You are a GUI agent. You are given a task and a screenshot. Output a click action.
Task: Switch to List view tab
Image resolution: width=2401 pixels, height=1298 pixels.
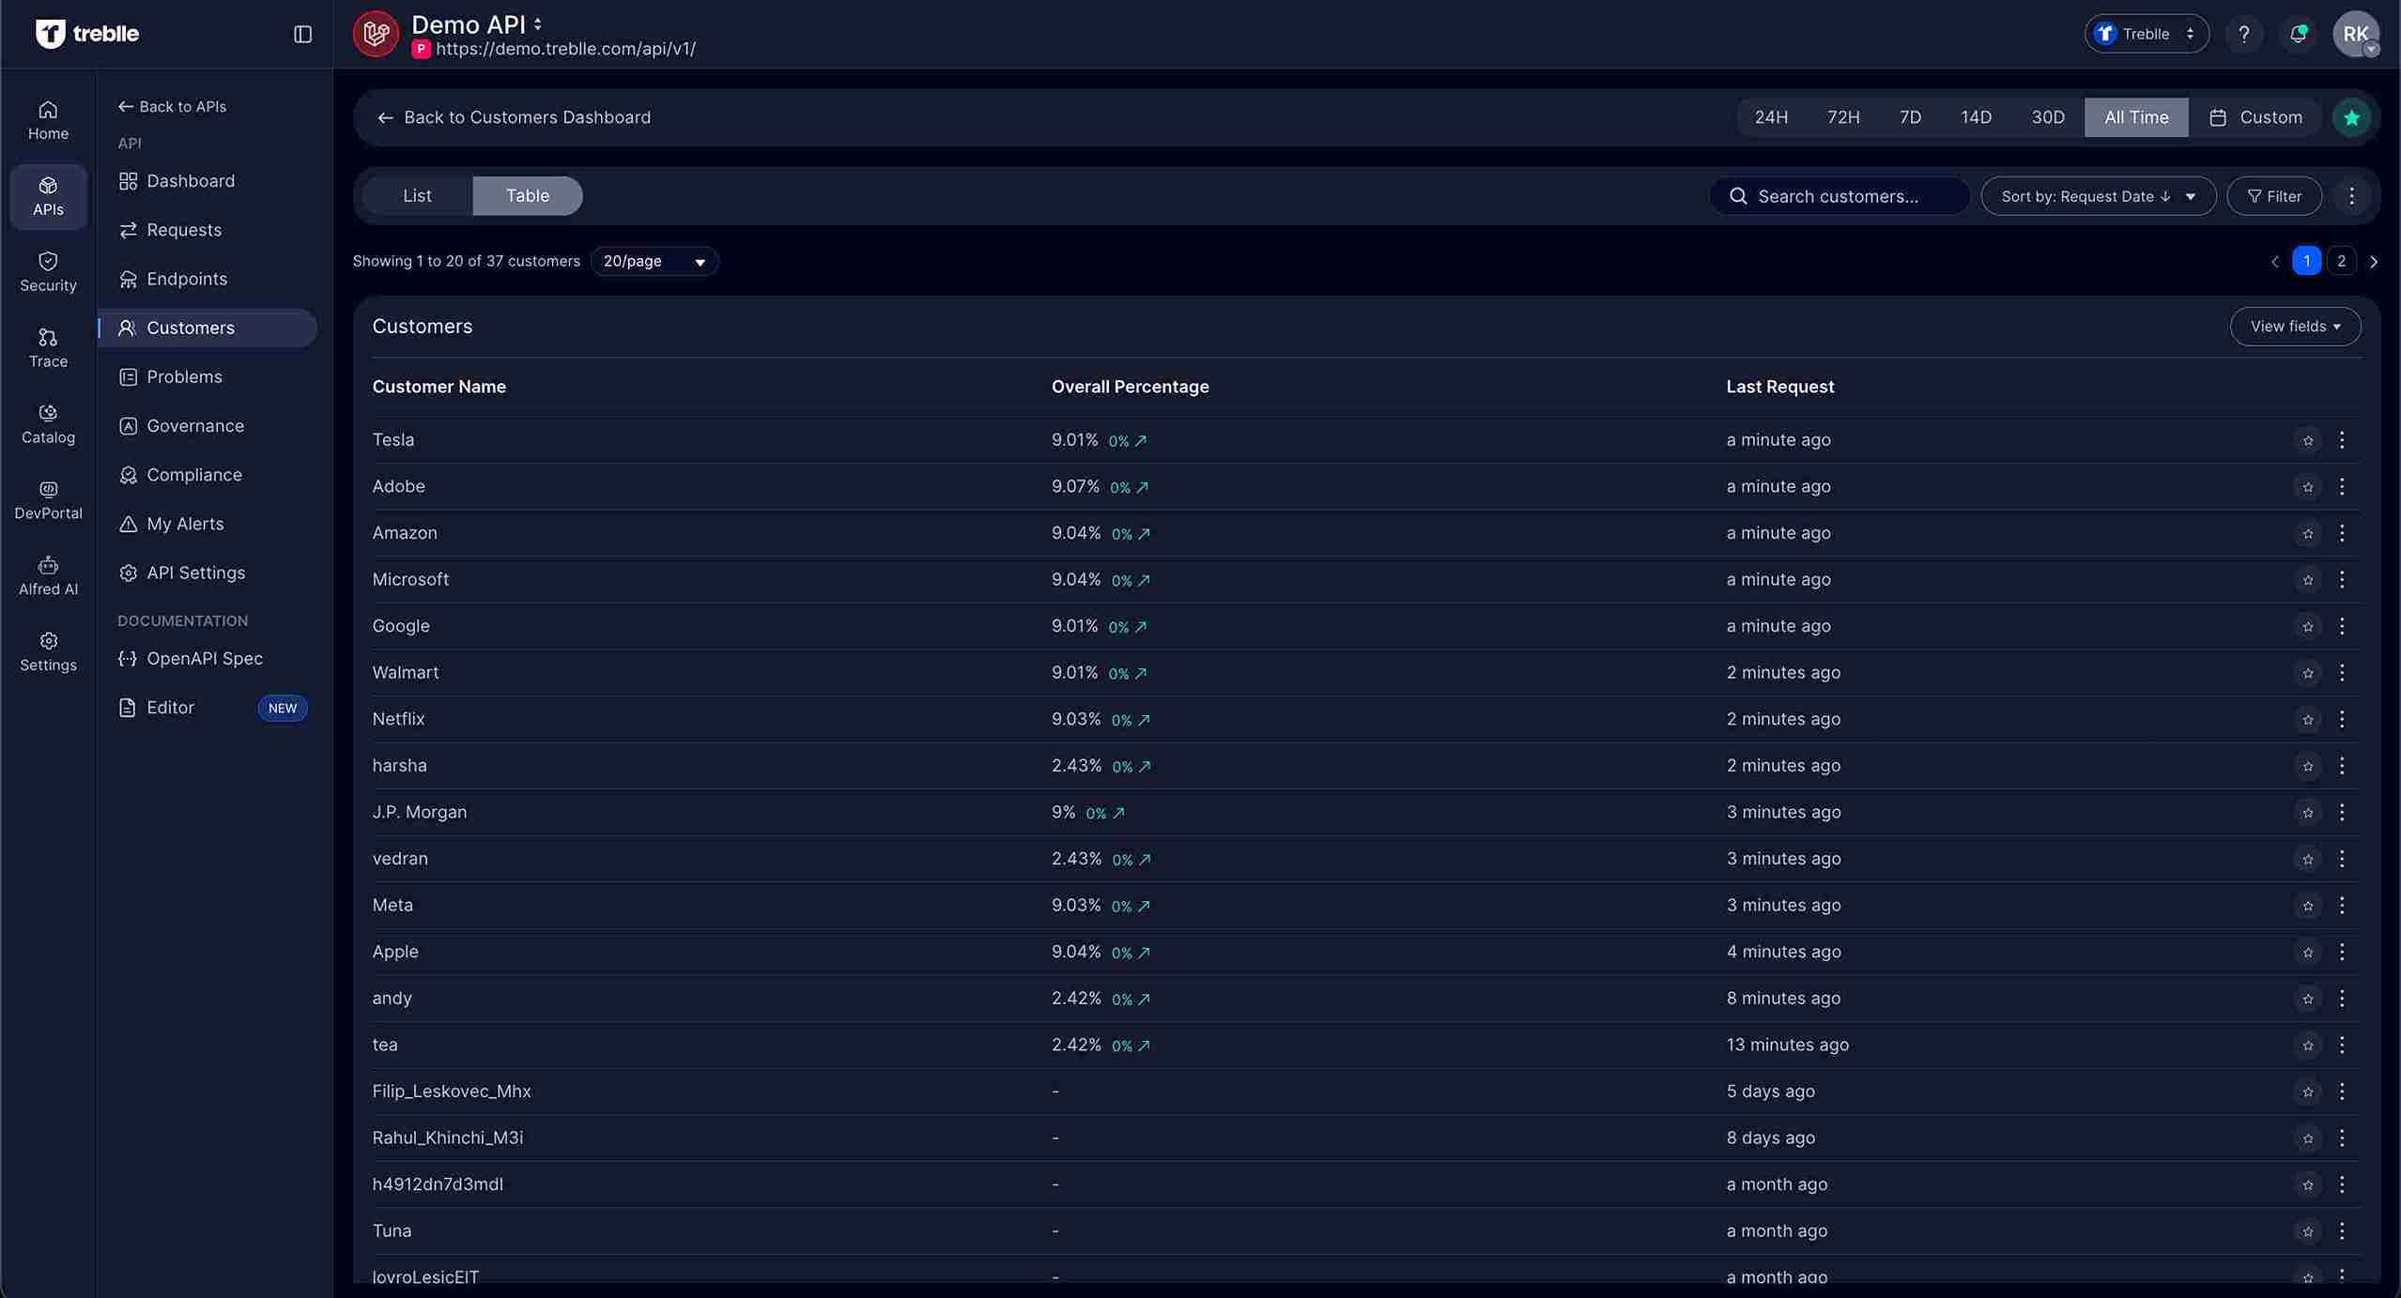(x=417, y=195)
